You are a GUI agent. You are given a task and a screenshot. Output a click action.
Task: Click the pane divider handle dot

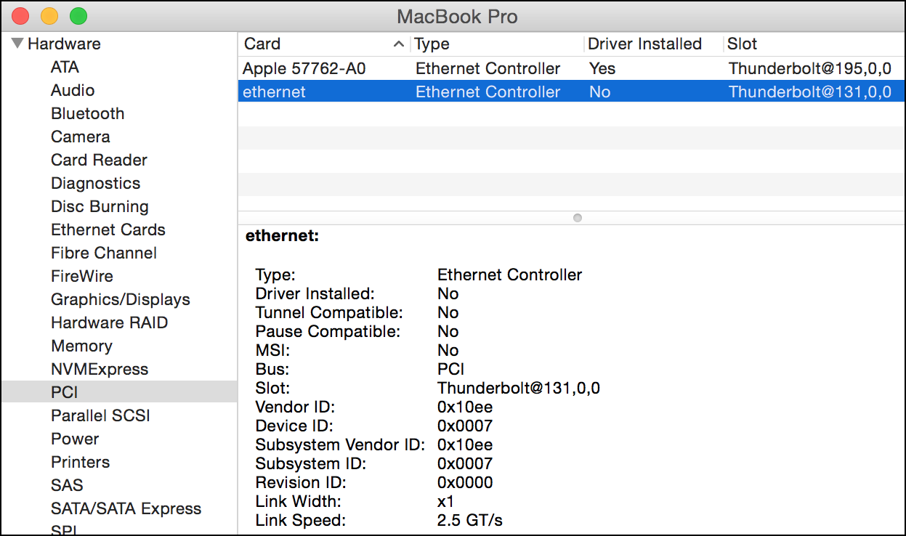(578, 217)
